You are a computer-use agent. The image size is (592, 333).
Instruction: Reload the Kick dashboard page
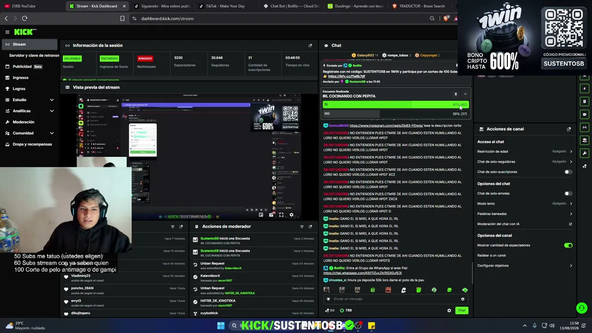click(25, 18)
